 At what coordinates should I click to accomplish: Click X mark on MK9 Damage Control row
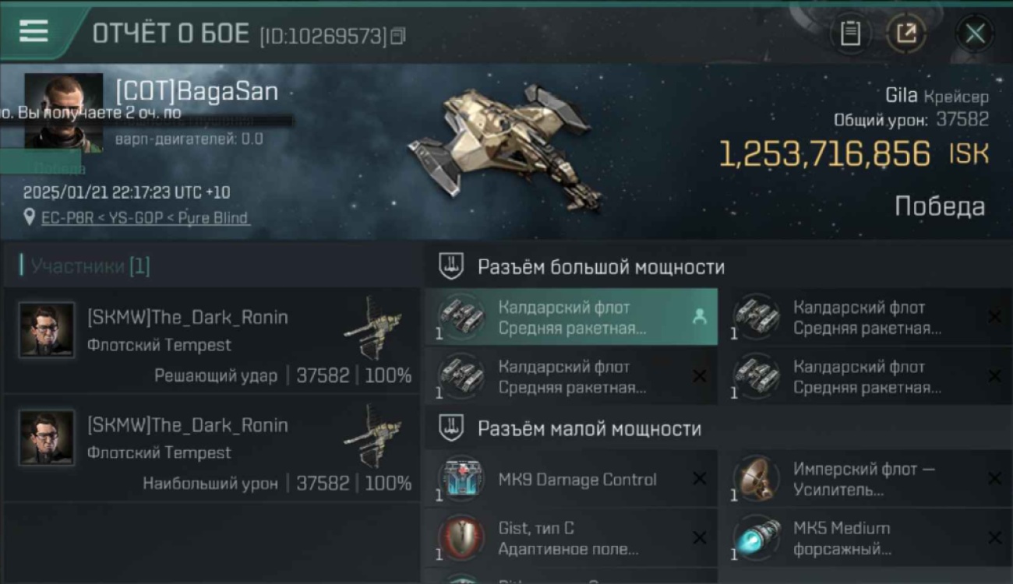pos(700,478)
